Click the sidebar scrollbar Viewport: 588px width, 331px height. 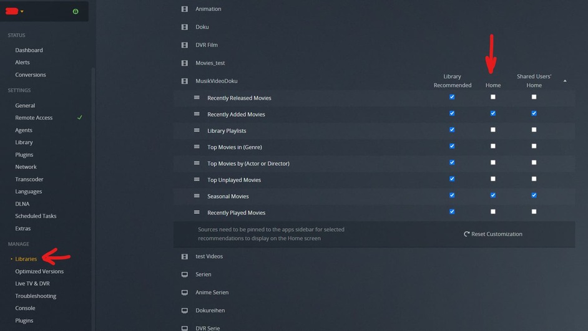point(94,198)
